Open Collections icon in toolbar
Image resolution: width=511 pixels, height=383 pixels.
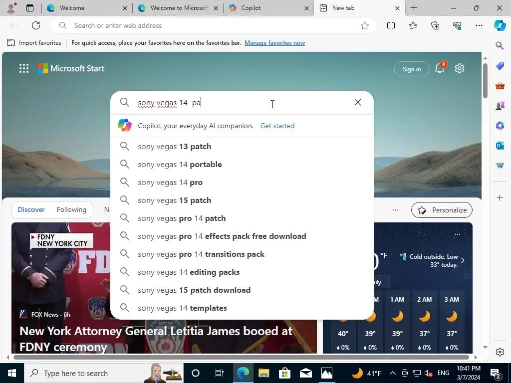tap(435, 25)
